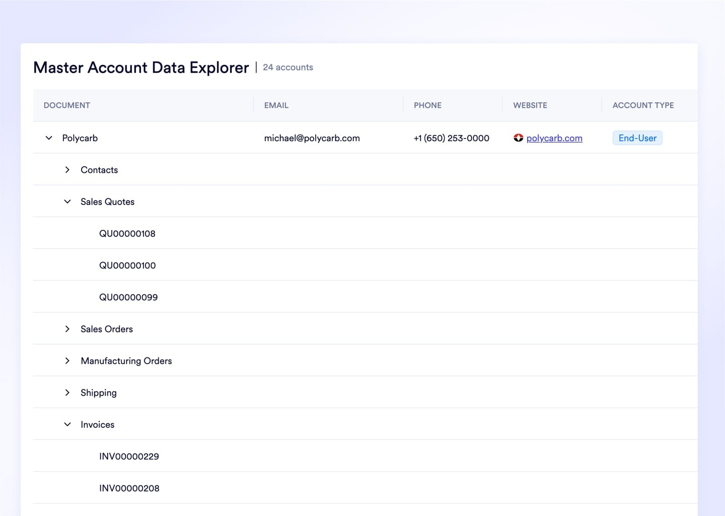Select the Invoices row label
Image resolution: width=725 pixels, height=516 pixels.
(x=98, y=424)
